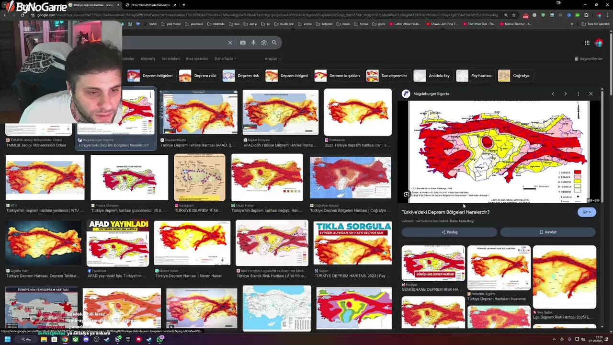Open Kaydedilenler saved items
The width and height of the screenshot is (613, 345).
click(589, 59)
